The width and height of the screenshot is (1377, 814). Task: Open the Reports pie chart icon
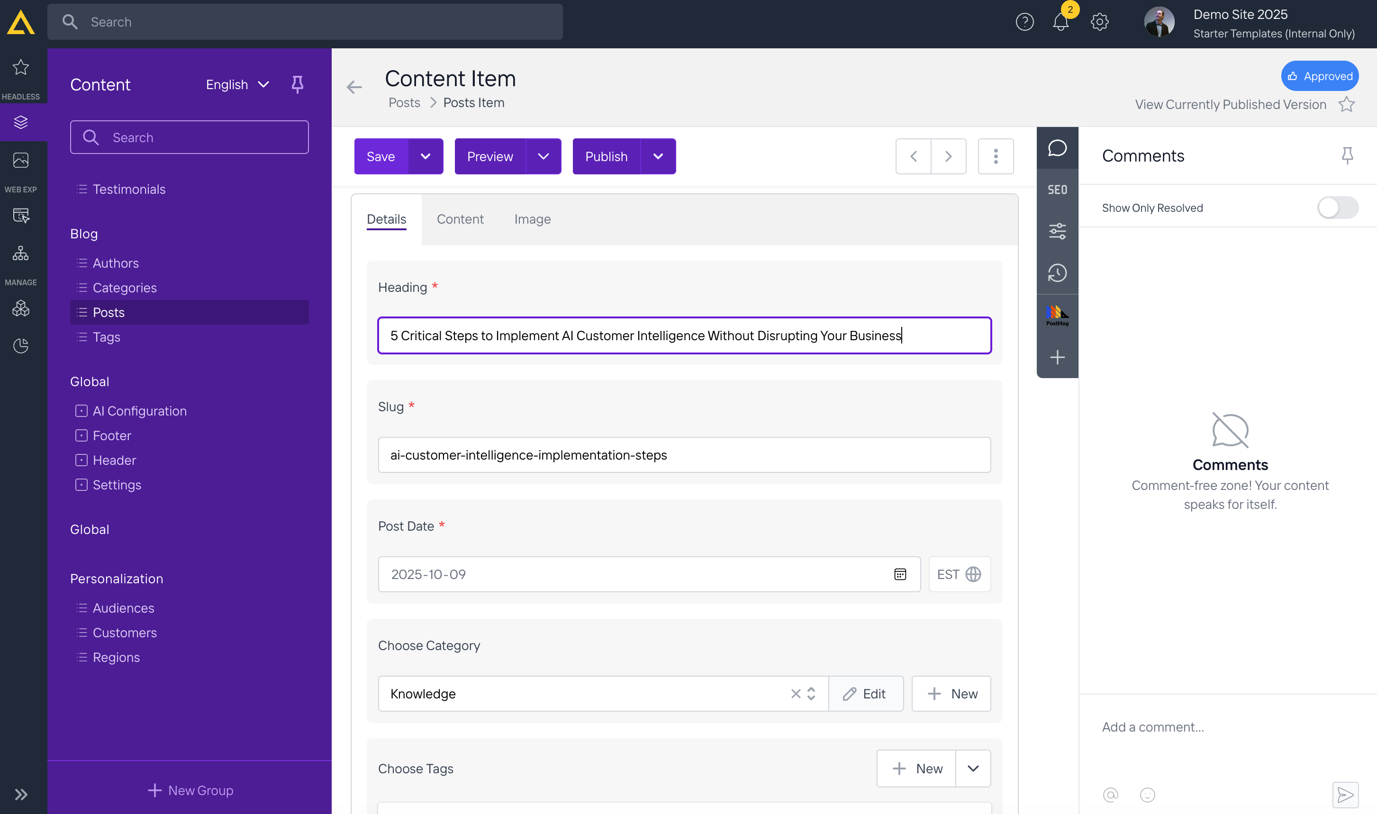coord(21,346)
